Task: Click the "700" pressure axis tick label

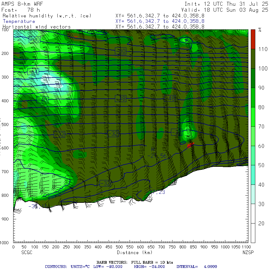Action: (x=5, y=172)
